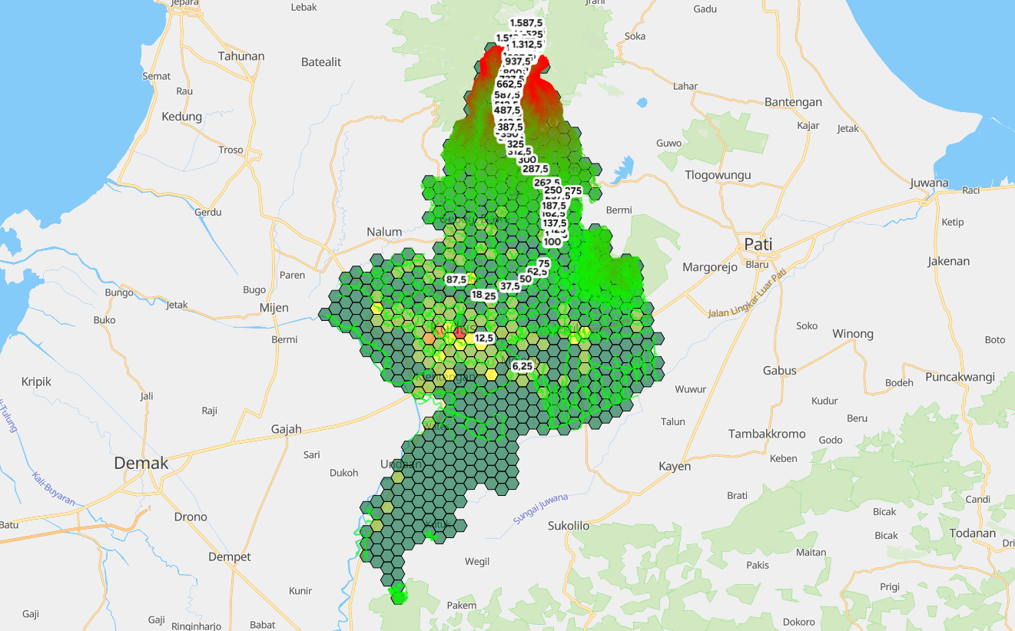This screenshot has height=631, width=1015.
Task: Click the Margorejo place label
Action: pos(710,267)
